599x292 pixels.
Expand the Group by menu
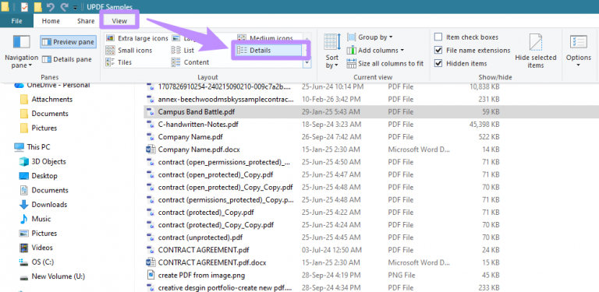(x=370, y=37)
